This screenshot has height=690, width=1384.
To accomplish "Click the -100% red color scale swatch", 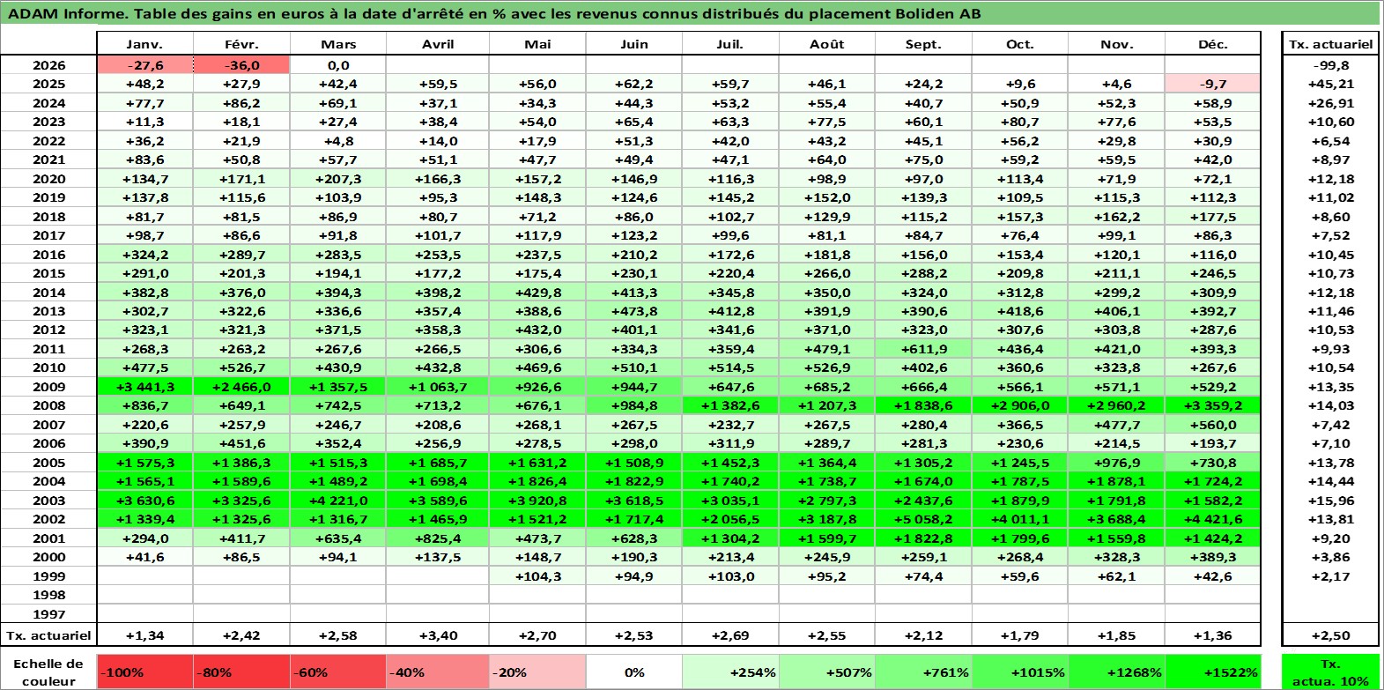I will [144, 671].
